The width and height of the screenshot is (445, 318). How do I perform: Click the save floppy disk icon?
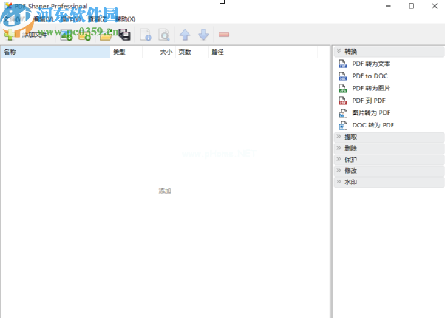click(124, 35)
